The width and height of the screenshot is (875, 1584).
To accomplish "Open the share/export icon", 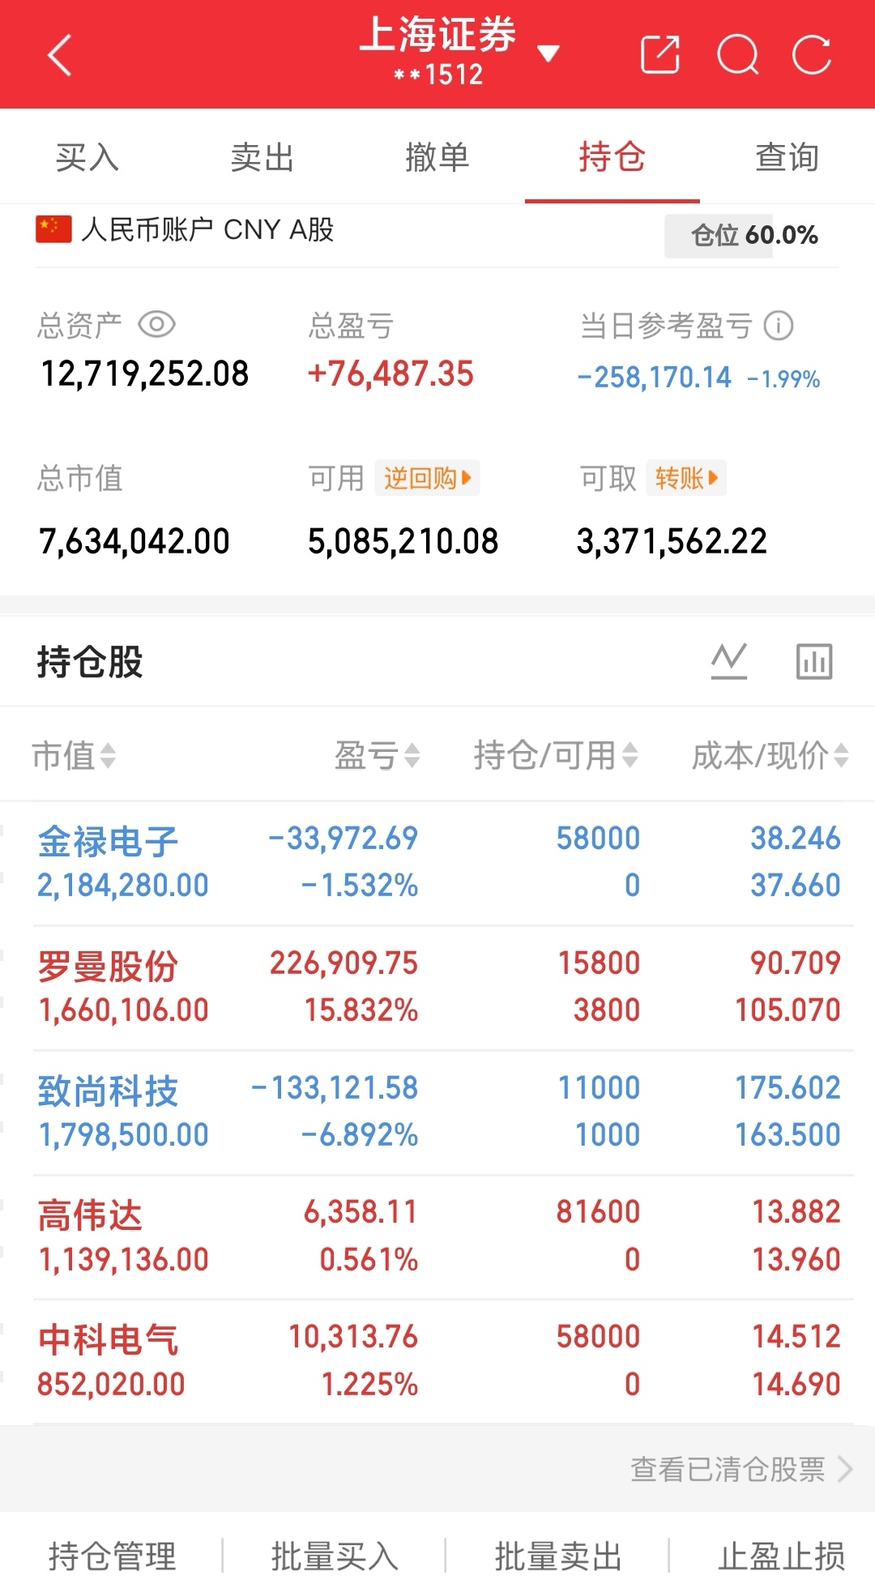I will coord(659,54).
